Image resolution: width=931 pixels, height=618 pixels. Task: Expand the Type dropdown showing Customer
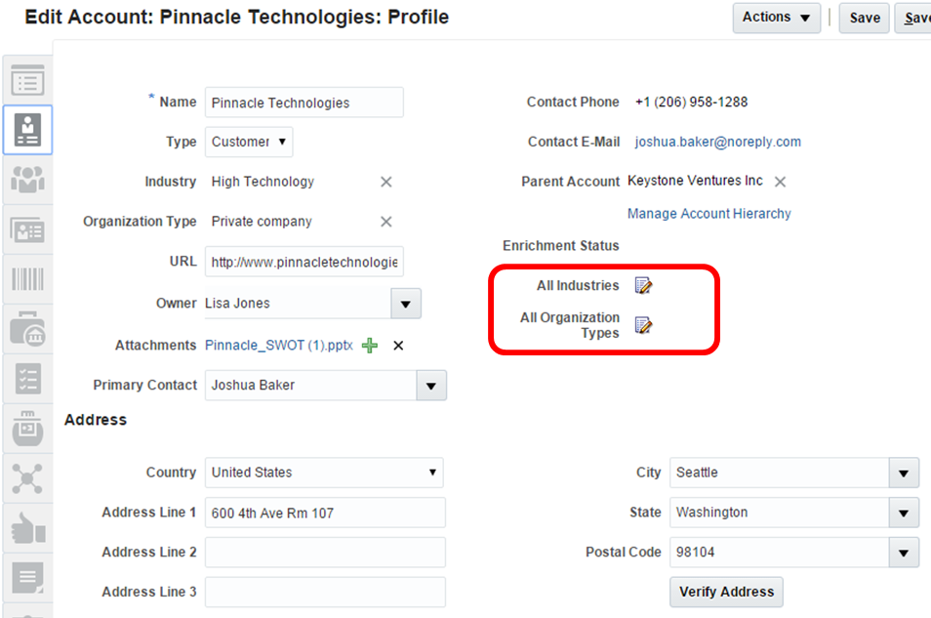(249, 142)
